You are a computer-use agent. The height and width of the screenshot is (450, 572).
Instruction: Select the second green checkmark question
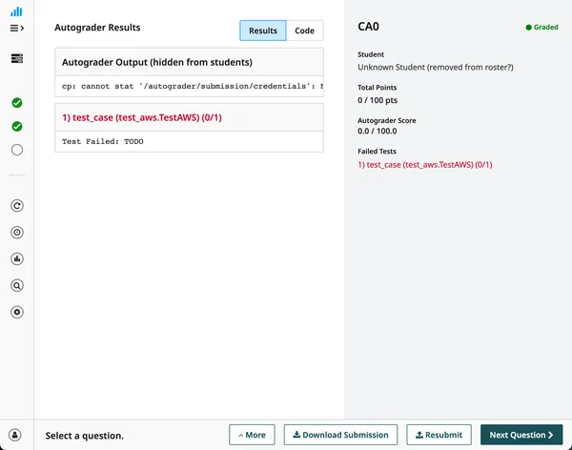click(x=17, y=126)
